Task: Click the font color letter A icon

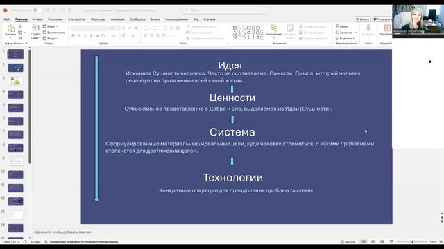Action: pyautogui.click(x=133, y=35)
